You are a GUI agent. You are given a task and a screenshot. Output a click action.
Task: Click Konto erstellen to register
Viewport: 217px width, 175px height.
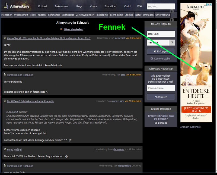click(161, 58)
